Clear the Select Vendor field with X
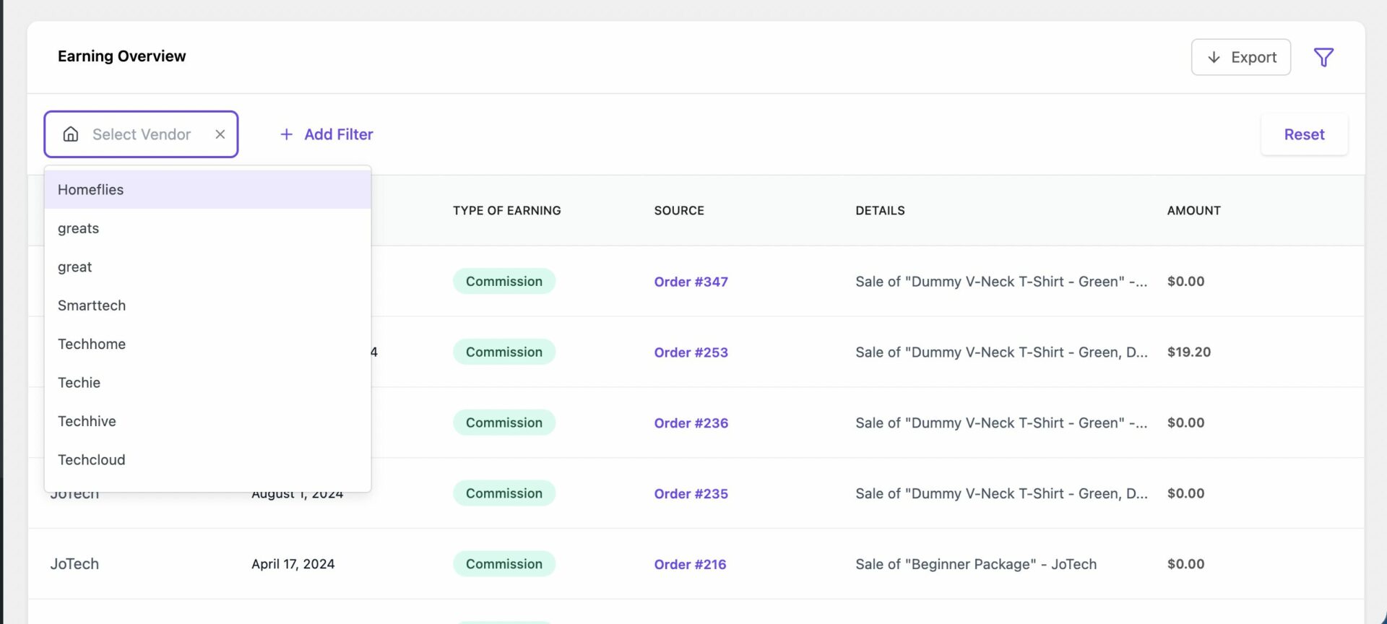Screen dimensions: 1387x624 coord(220,134)
